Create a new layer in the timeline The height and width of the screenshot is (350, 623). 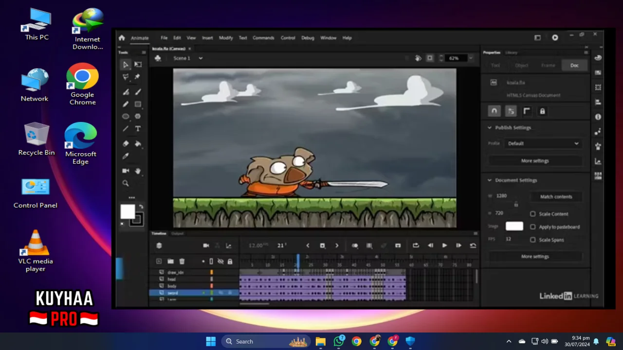[x=159, y=262]
